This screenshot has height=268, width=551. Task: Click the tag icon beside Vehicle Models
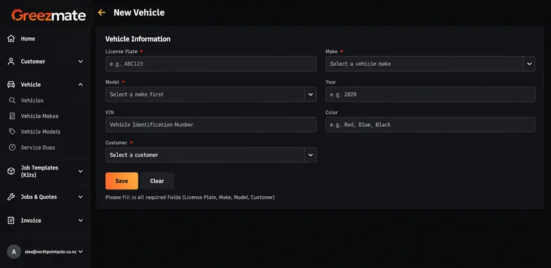click(12, 132)
